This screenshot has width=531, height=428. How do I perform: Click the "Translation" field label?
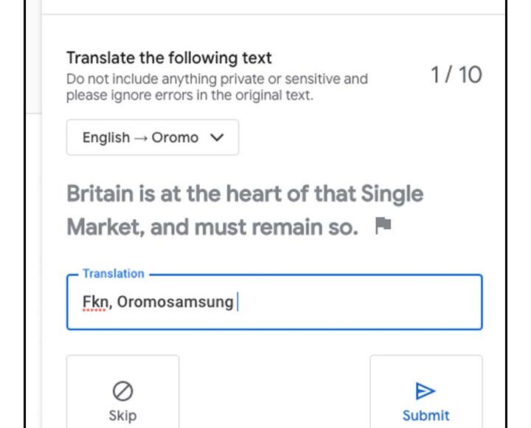(114, 274)
